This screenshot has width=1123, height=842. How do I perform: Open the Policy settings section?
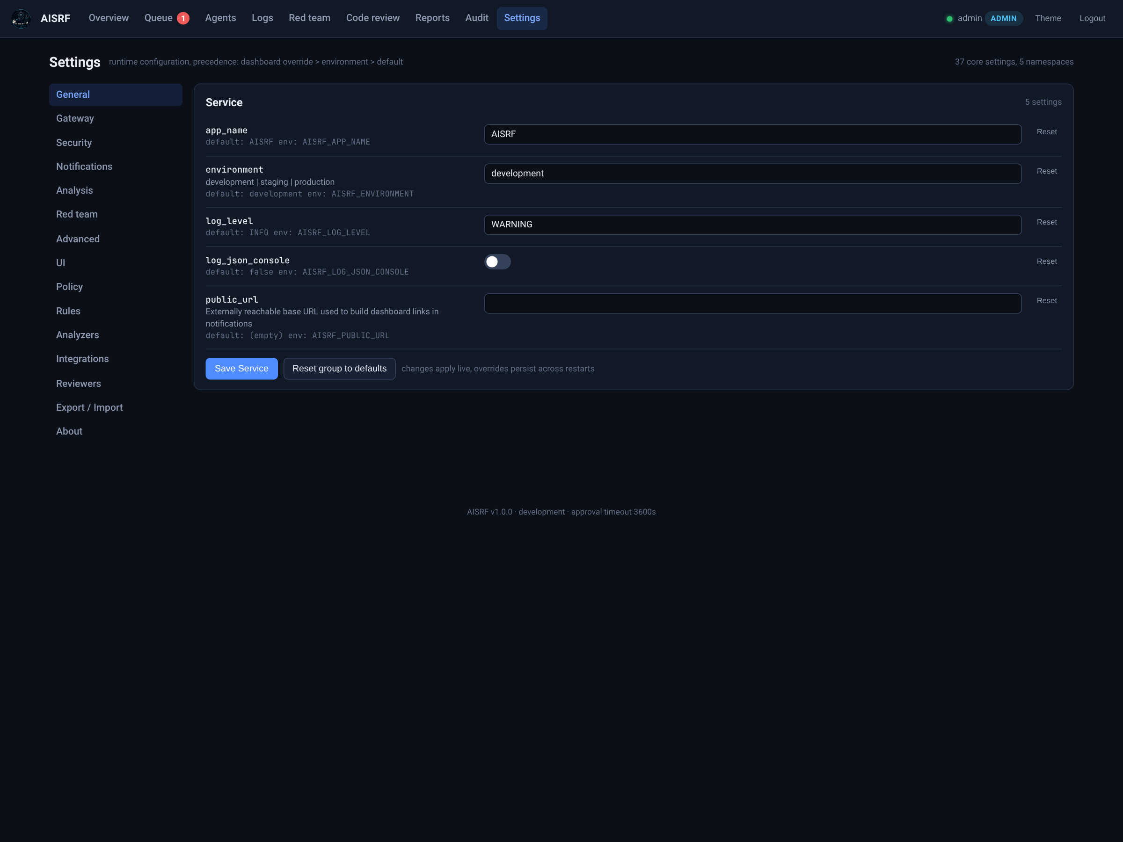click(116, 287)
